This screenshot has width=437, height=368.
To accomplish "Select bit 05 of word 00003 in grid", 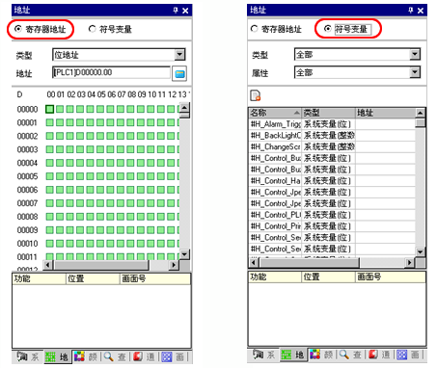I will tap(100, 149).
